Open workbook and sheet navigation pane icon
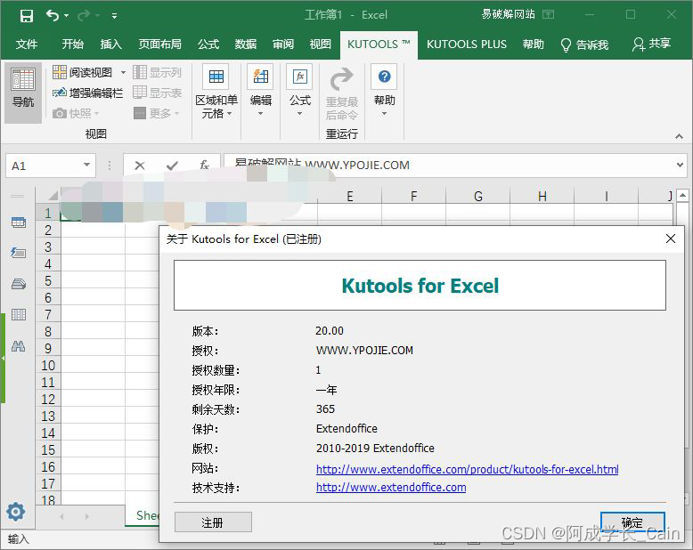Image resolution: width=693 pixels, height=550 pixels. click(19, 222)
